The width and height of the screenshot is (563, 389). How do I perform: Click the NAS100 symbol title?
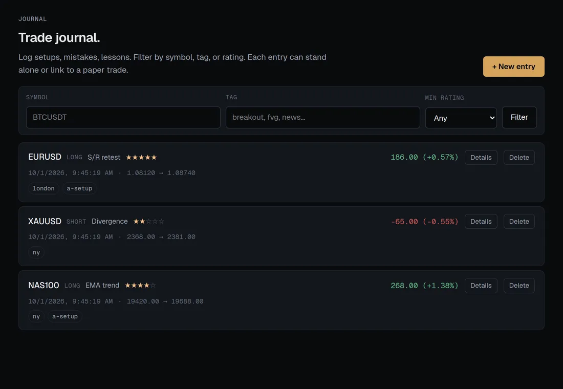point(44,285)
